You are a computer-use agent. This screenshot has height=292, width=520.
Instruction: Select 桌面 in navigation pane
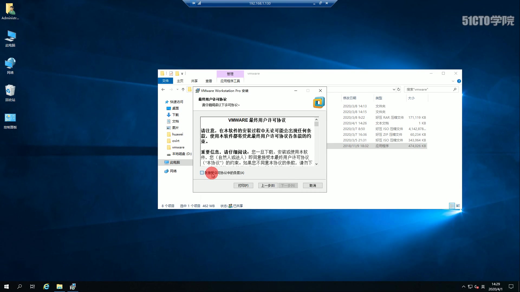coord(175,108)
